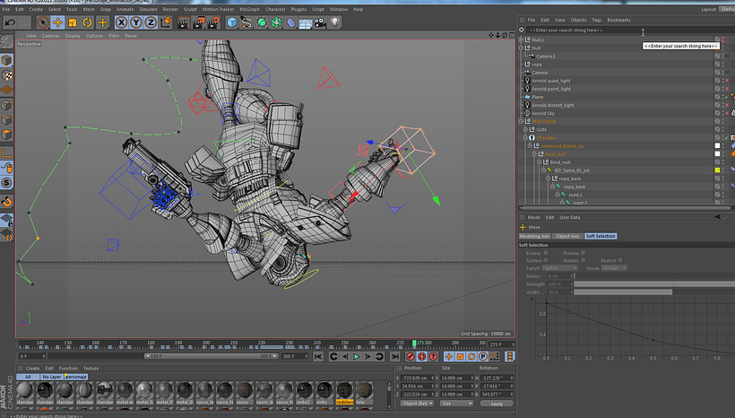Select the 'No Layer' material filter
Viewport: 735px width, 418px height.
click(x=51, y=377)
